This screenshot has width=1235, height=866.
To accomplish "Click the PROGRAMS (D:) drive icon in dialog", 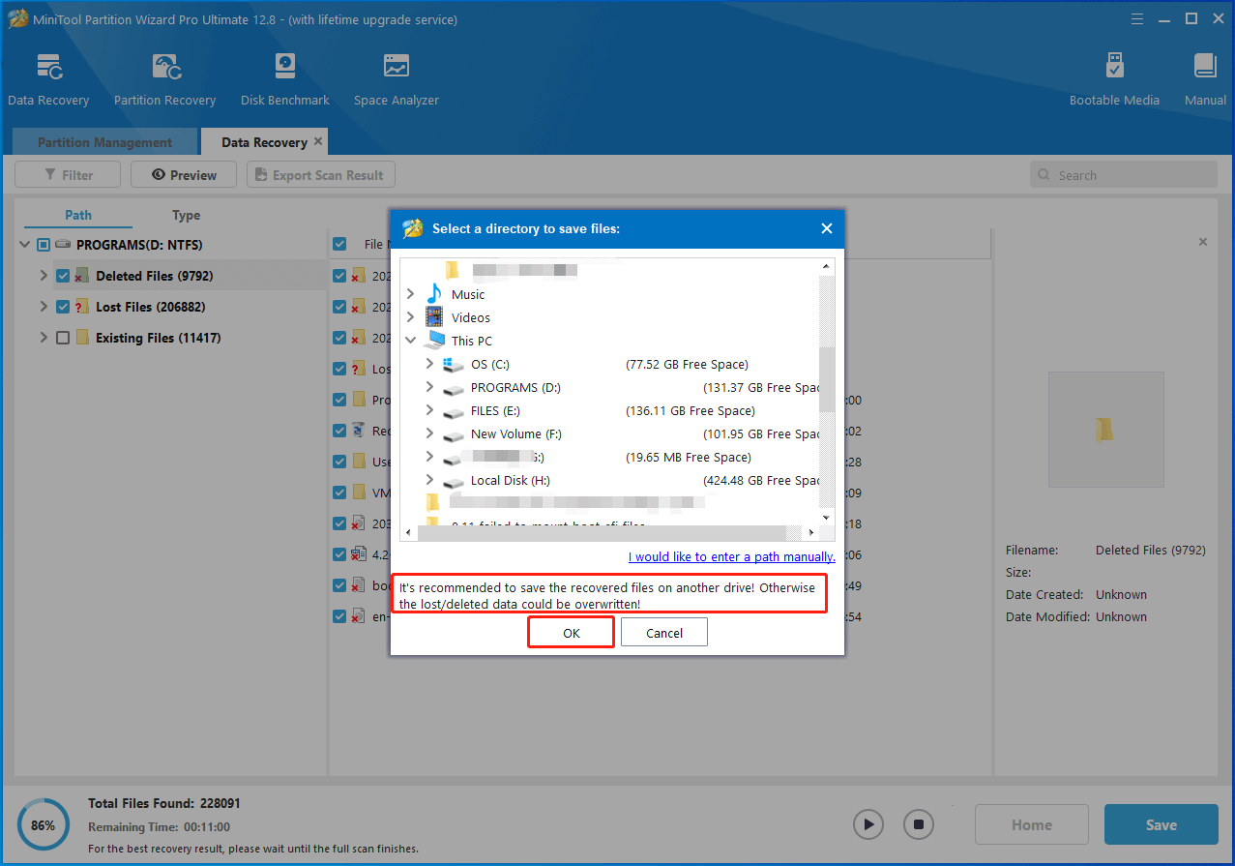I will point(454,388).
